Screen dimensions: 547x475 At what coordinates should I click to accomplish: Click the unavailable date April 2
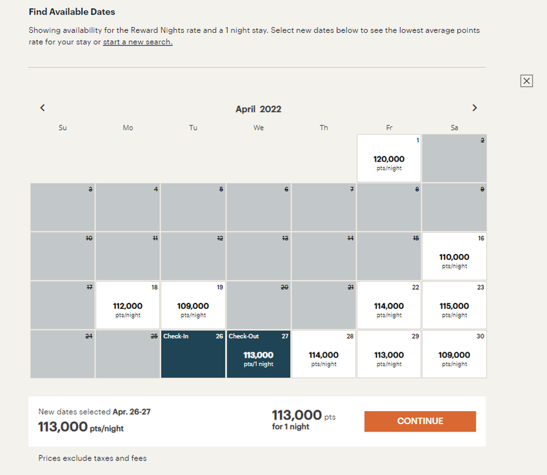tap(454, 158)
